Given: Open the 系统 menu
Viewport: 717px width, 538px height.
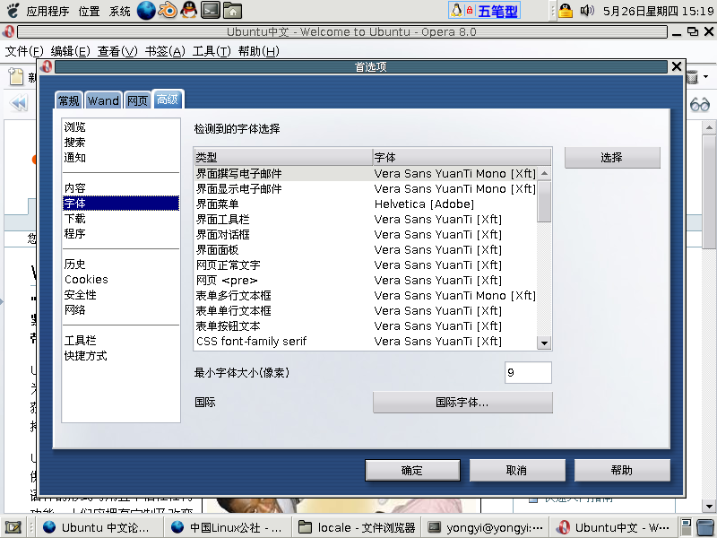Looking at the screenshot, I should (x=120, y=11).
